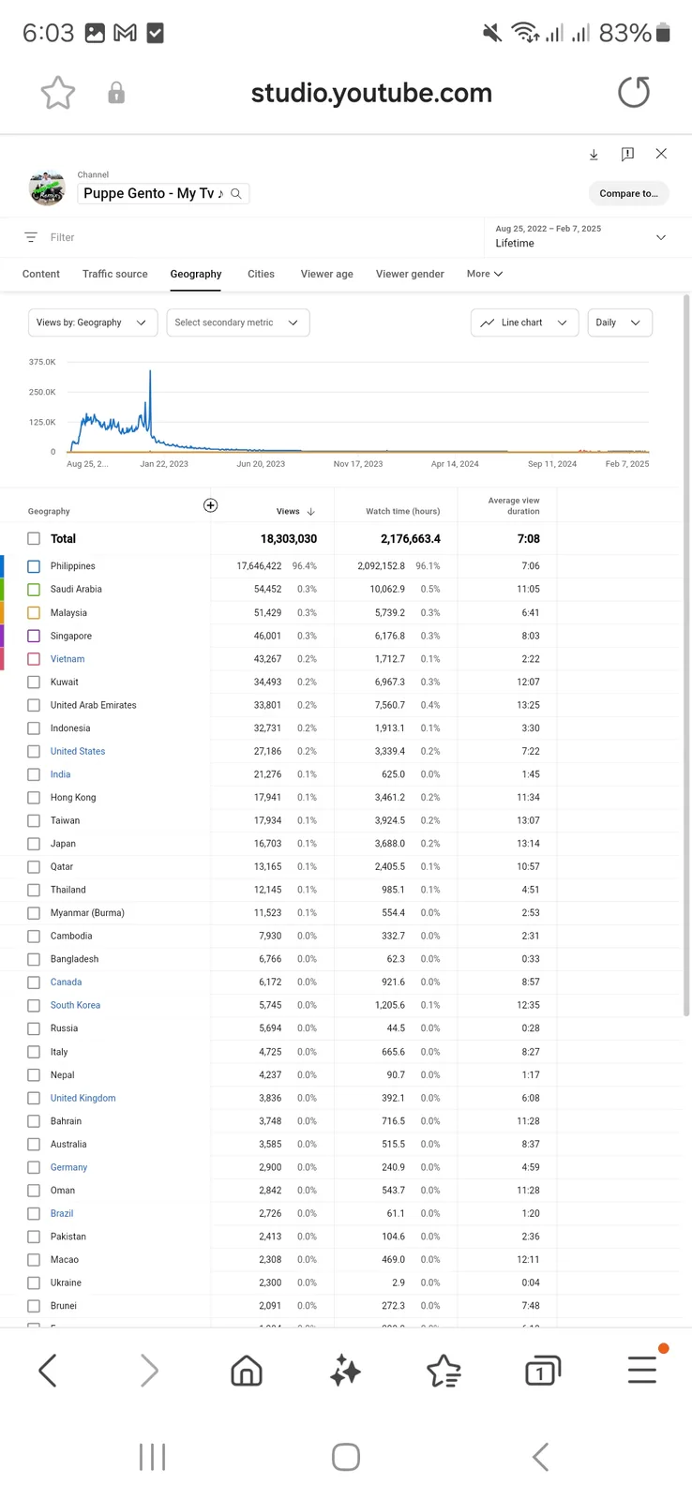Image resolution: width=692 pixels, height=1500 pixels.
Task: Open the browser hamburger menu
Action: point(642,1370)
